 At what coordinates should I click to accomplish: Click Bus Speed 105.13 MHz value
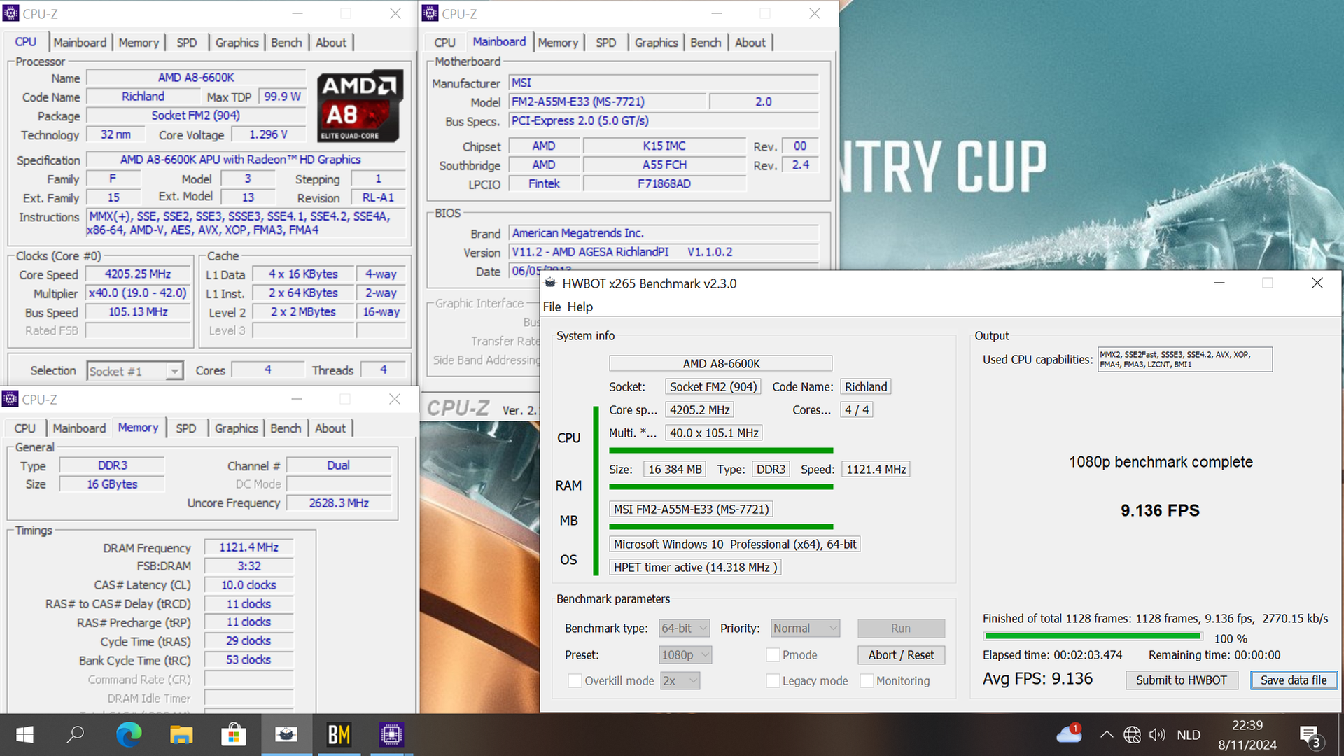pyautogui.click(x=138, y=312)
